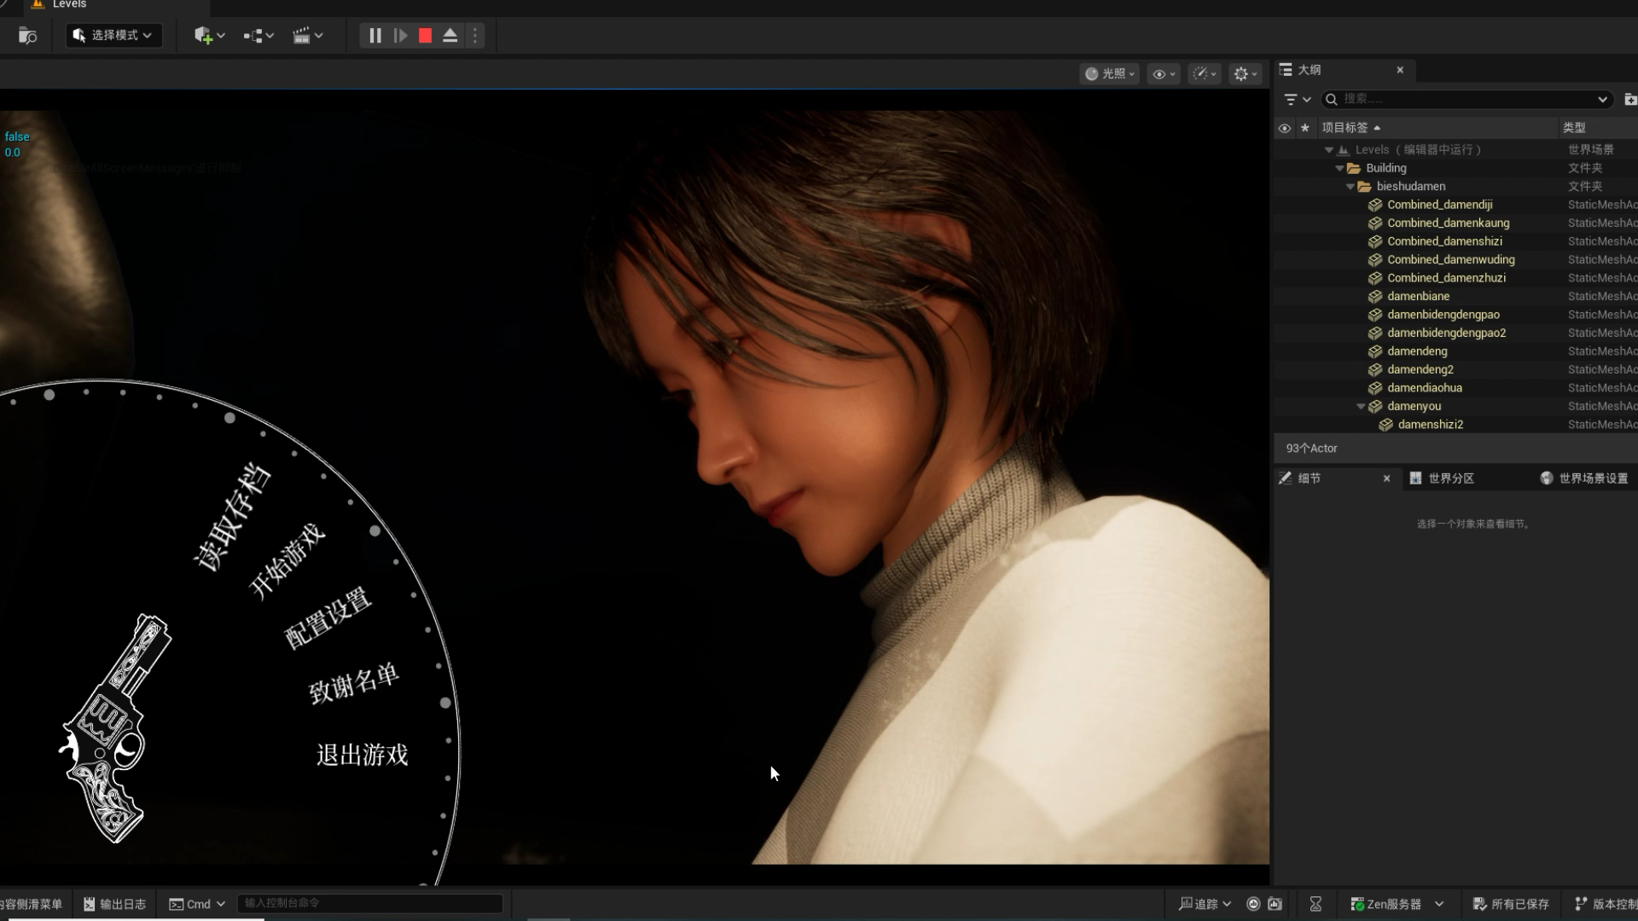The height and width of the screenshot is (921, 1638).
Task: Open the viewport Show eye menu
Action: click(1164, 74)
